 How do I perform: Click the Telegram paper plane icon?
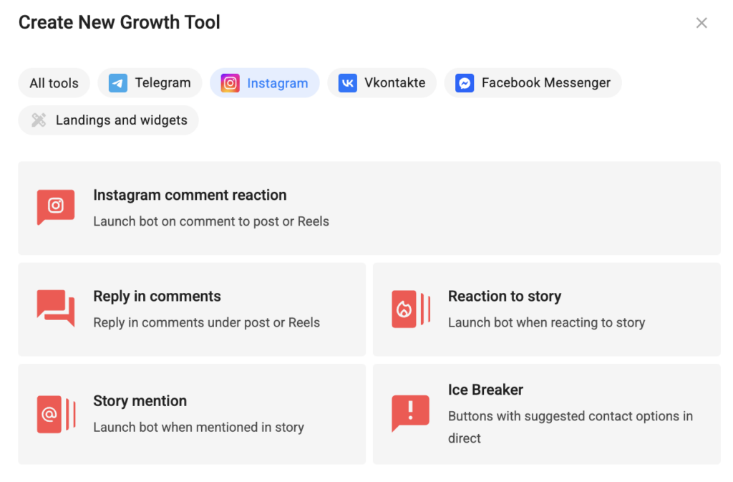click(118, 83)
